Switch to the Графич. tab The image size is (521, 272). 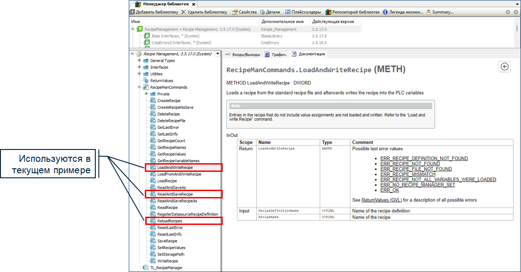276,54
